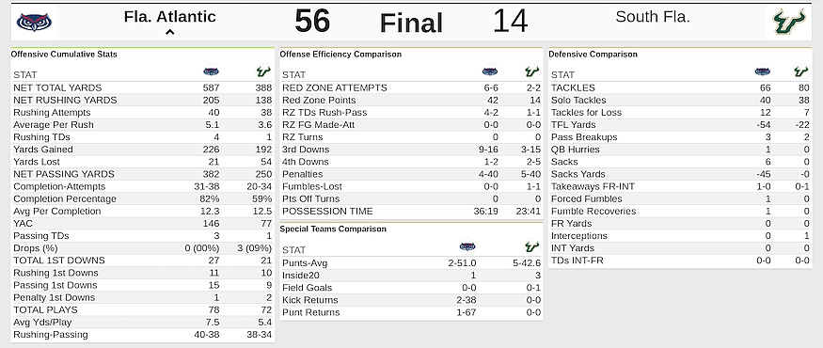Screen dimensions: 823x348
Task: Select the Fla. Atlantic team name
Action: [x=169, y=17]
